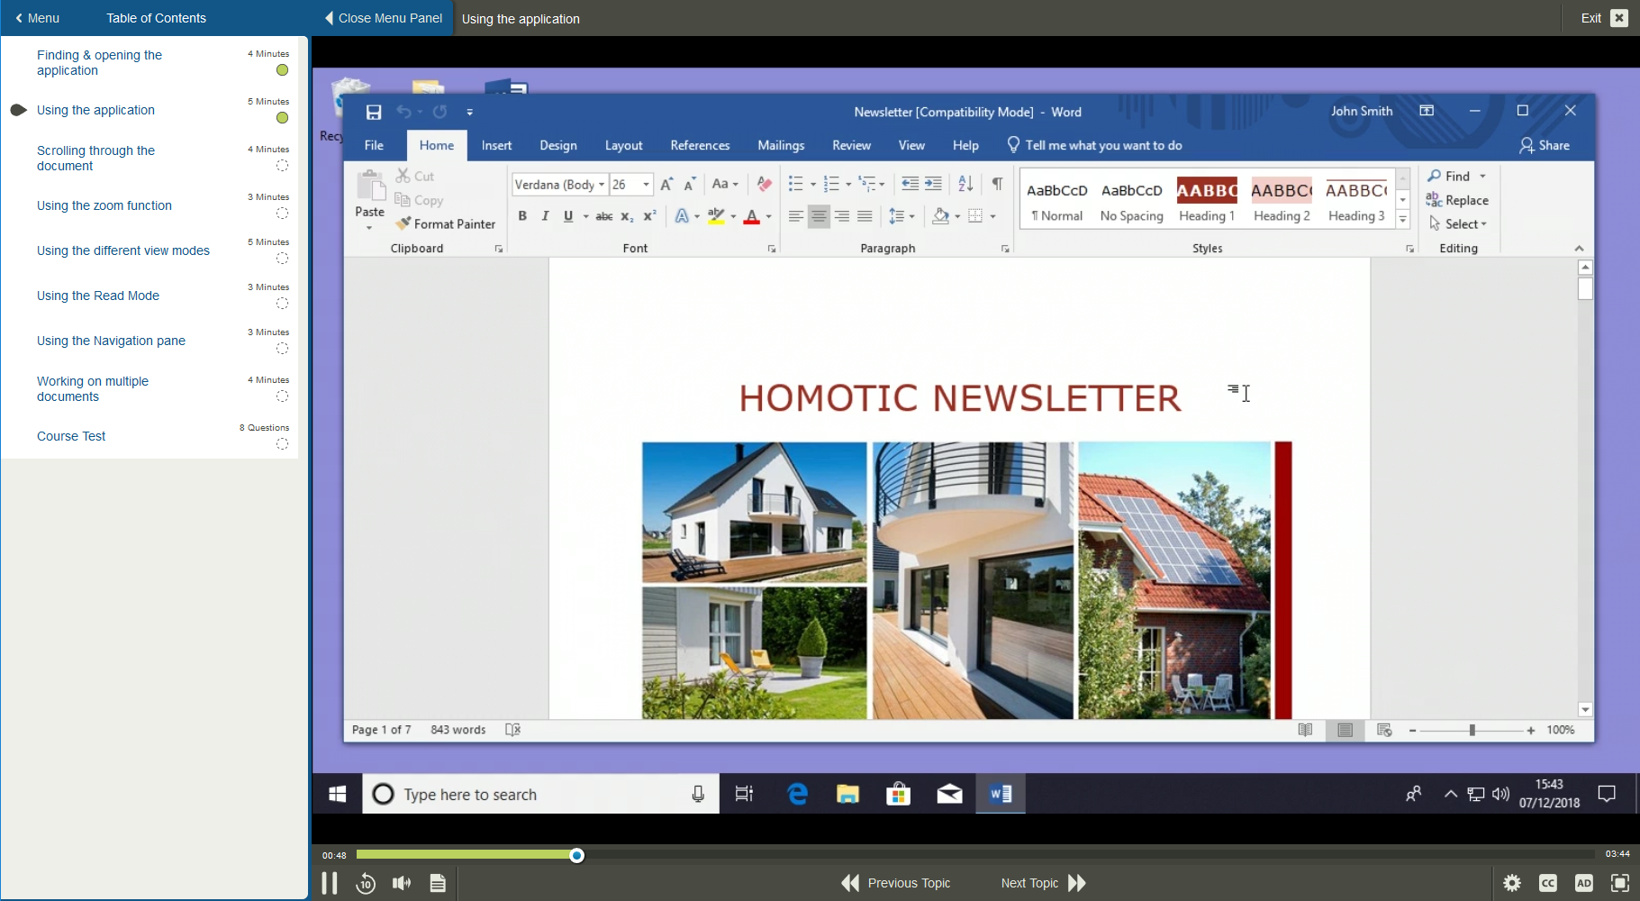Switch to the Insert ribbon tab
The width and height of the screenshot is (1640, 901).
tap(496, 145)
